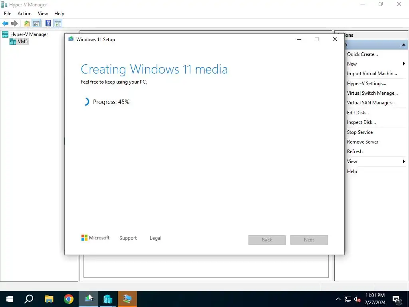Viewport: 409px width, 307px height.
Task: Click the Windows 11 Setup title bar icon
Action: coord(71,39)
